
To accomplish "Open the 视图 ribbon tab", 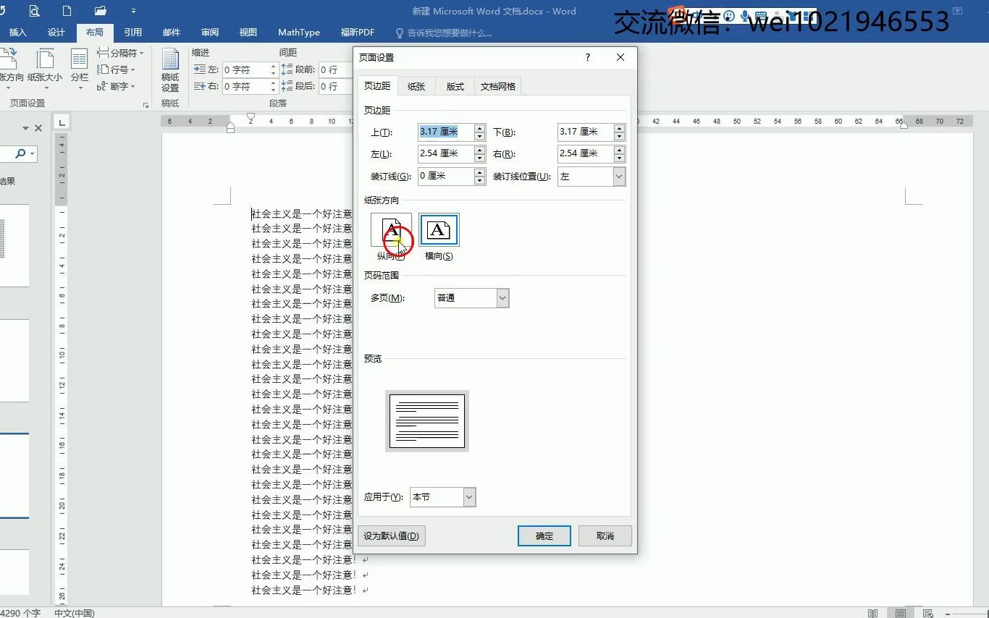I will [x=247, y=32].
